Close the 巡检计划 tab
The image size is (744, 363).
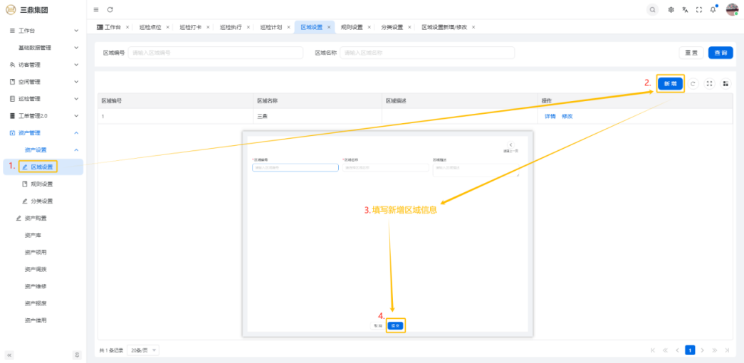288,27
